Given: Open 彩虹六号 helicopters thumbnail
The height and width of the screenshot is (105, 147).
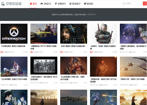Looking at the screenshot, I should [x=133, y=67].
